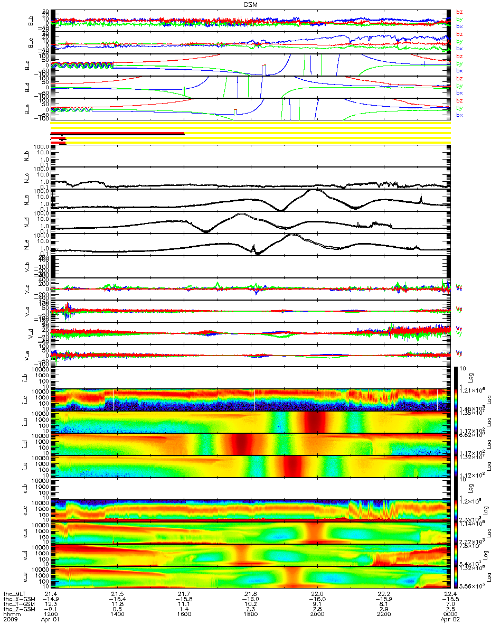This screenshot has height=634, width=491.
Task: Click the Apr 01 date label
Action: [50, 620]
